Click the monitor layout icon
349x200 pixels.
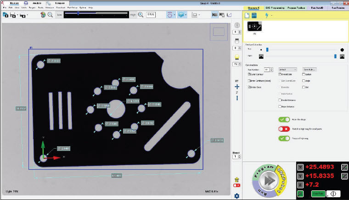pyautogui.click(x=194, y=15)
